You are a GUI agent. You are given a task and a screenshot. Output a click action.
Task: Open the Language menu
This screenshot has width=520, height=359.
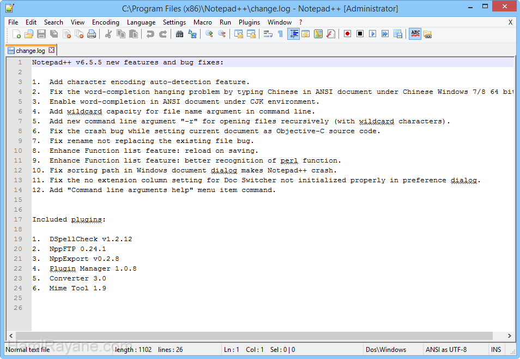141,22
